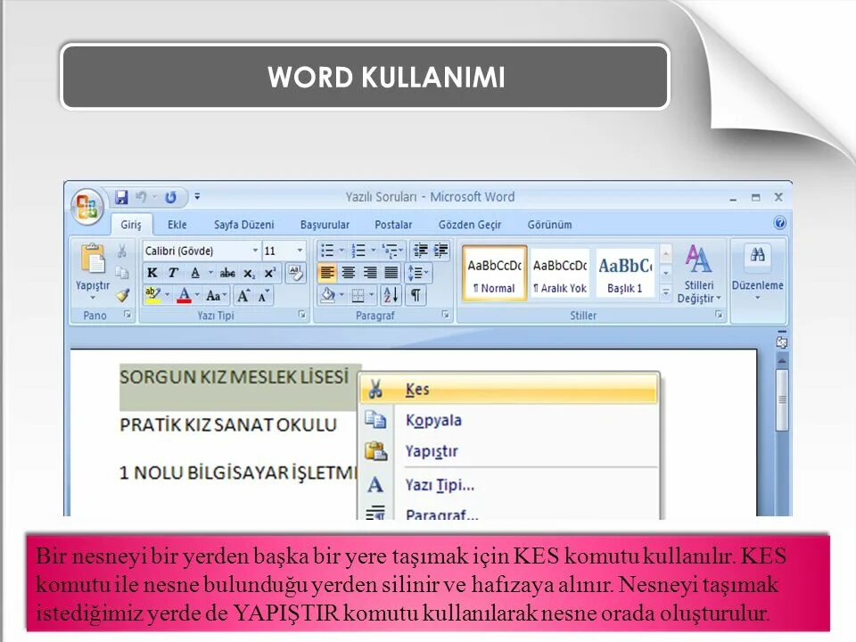Click the Yapıştır paste icon
Screen dimensions: 856x642
click(93, 259)
